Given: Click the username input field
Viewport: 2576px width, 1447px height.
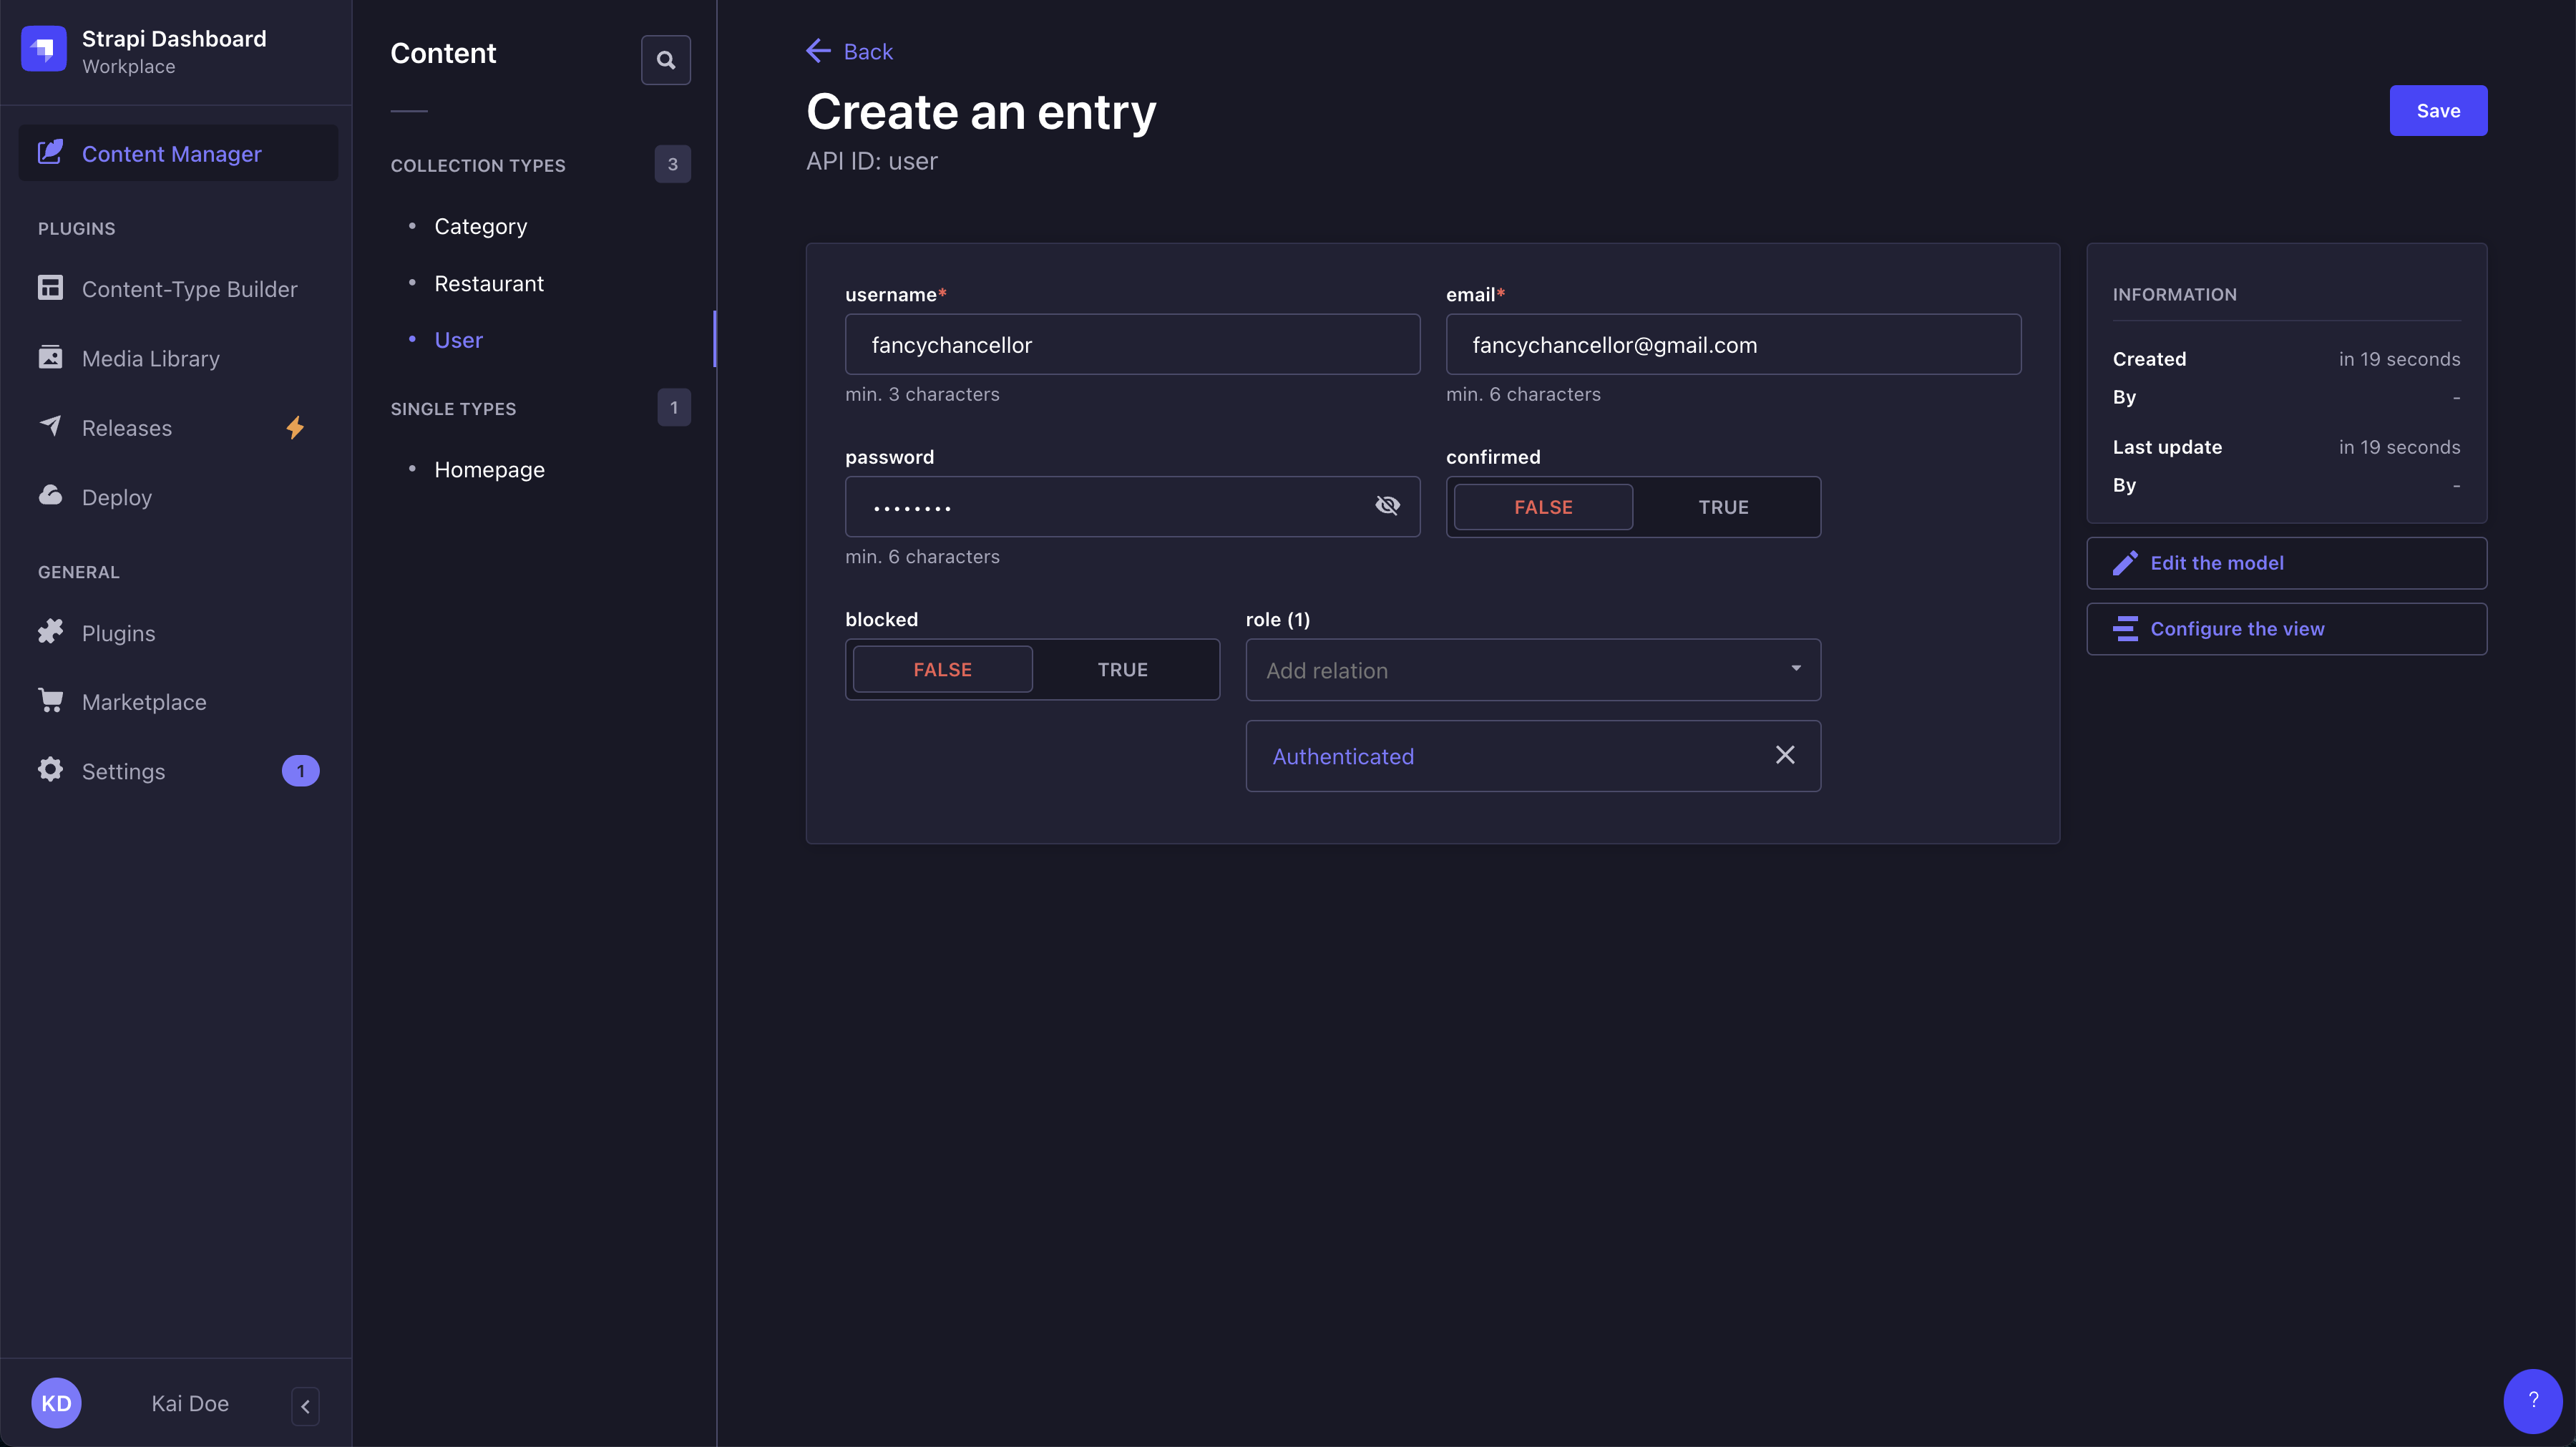Looking at the screenshot, I should pyautogui.click(x=1132, y=344).
